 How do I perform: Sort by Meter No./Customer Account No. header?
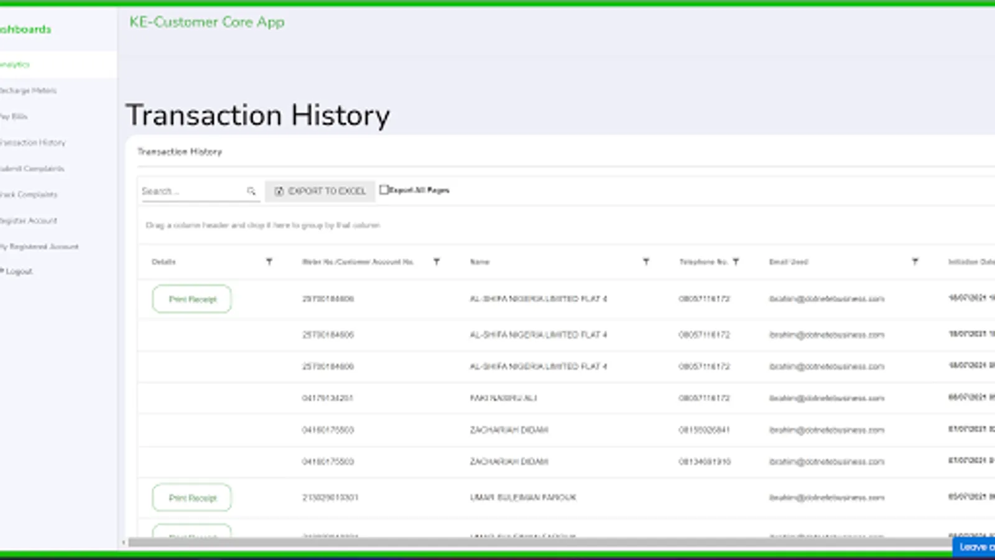pos(358,262)
